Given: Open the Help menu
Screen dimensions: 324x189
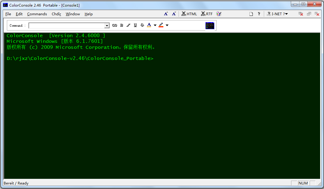Looking at the screenshot, I should point(89,14).
